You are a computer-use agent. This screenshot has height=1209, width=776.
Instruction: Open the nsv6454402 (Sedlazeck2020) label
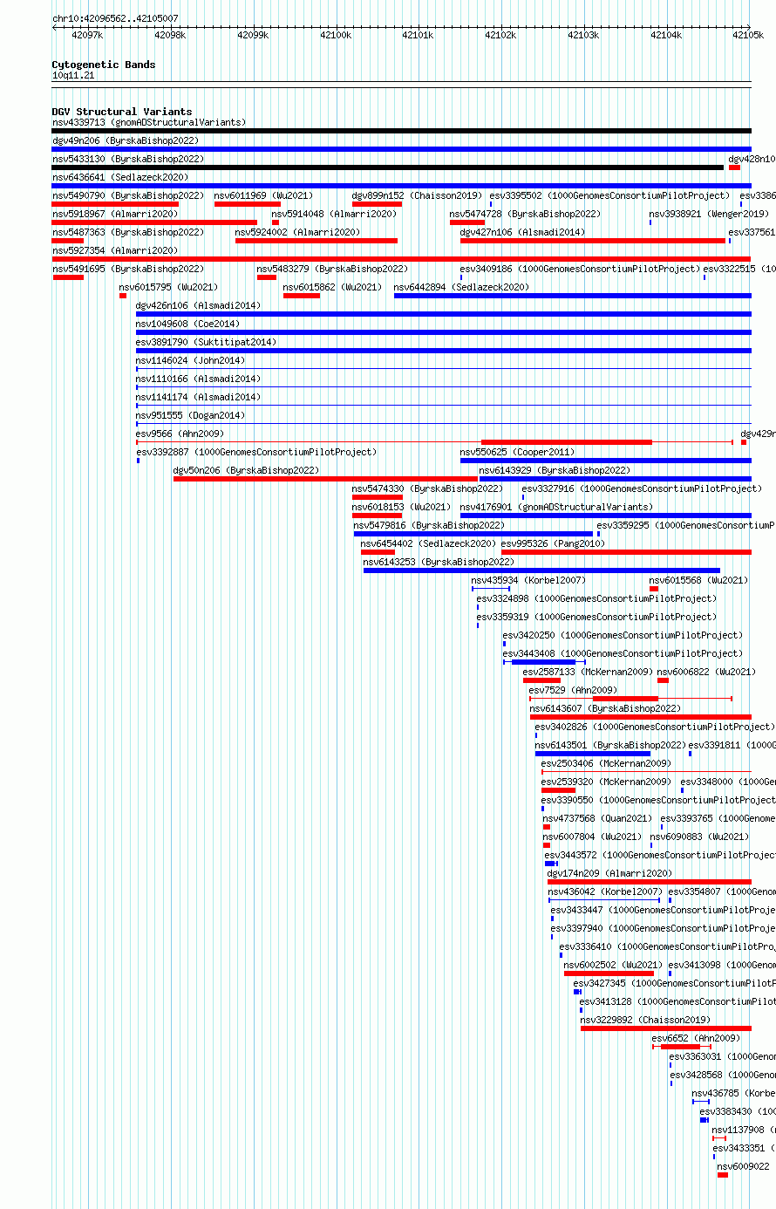click(x=428, y=543)
